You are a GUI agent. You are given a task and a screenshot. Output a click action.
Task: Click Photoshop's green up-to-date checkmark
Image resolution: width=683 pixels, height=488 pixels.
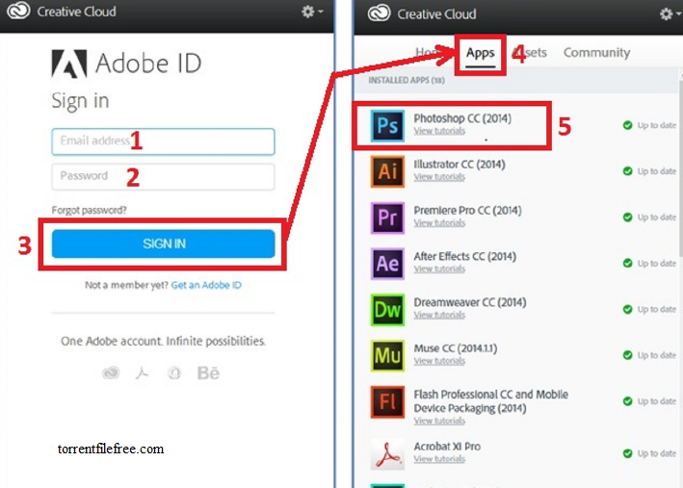pos(627,125)
